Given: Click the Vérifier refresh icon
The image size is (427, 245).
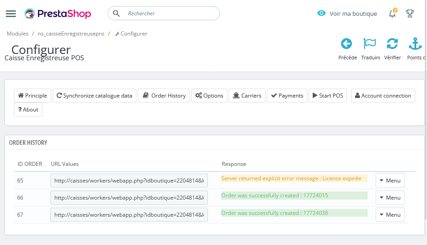Looking at the screenshot, I should 392,44.
